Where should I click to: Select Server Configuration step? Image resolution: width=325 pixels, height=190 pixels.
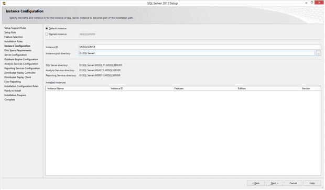click(x=16, y=55)
